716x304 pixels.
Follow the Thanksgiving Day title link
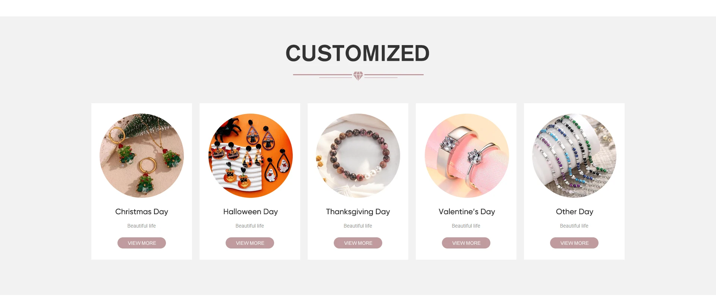(x=358, y=212)
